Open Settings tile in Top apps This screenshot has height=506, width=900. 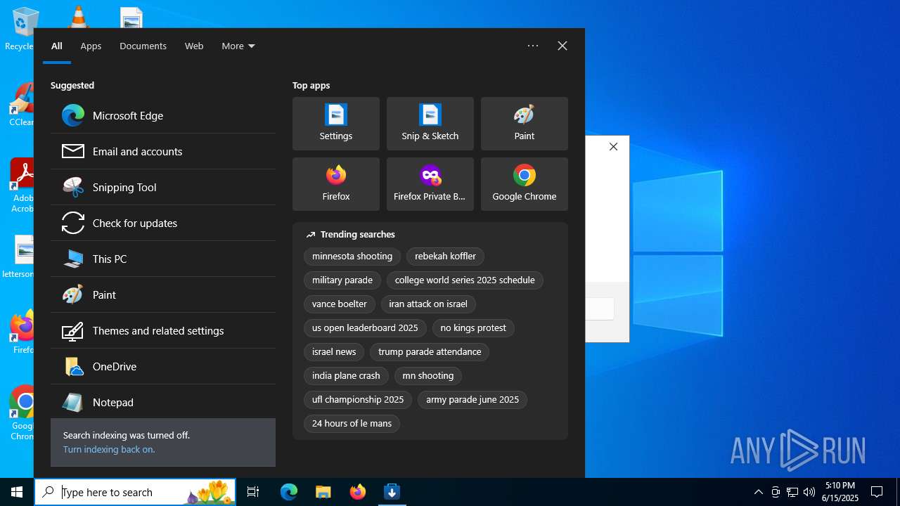coord(336,124)
